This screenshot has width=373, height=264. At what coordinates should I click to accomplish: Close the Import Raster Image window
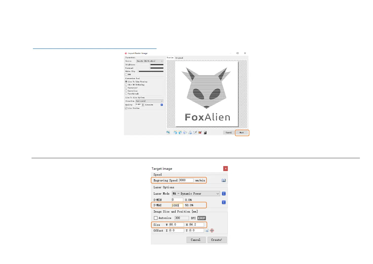[x=245, y=53]
